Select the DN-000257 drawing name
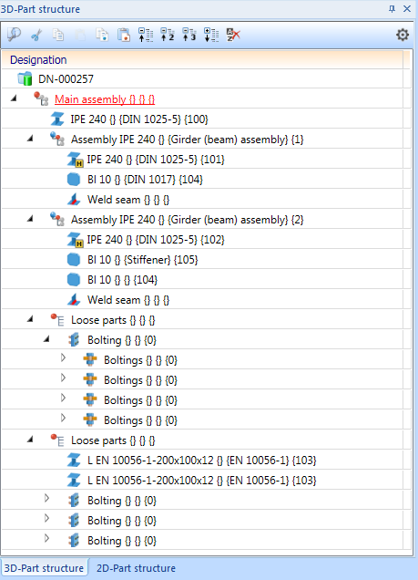Image resolution: width=418 pixels, height=580 pixels. tap(66, 78)
